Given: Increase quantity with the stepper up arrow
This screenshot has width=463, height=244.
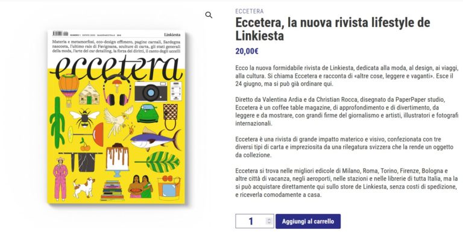Looking at the screenshot, I should pyautogui.click(x=269, y=219).
